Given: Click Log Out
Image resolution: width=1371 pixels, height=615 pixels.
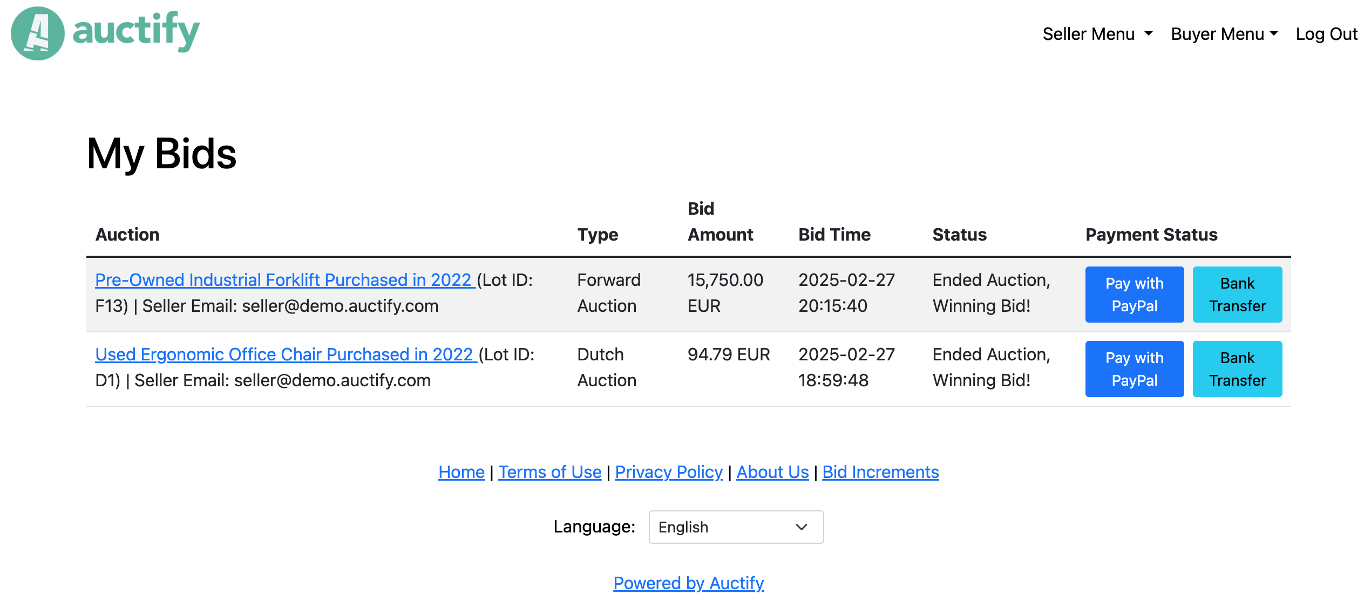Looking at the screenshot, I should (x=1327, y=33).
